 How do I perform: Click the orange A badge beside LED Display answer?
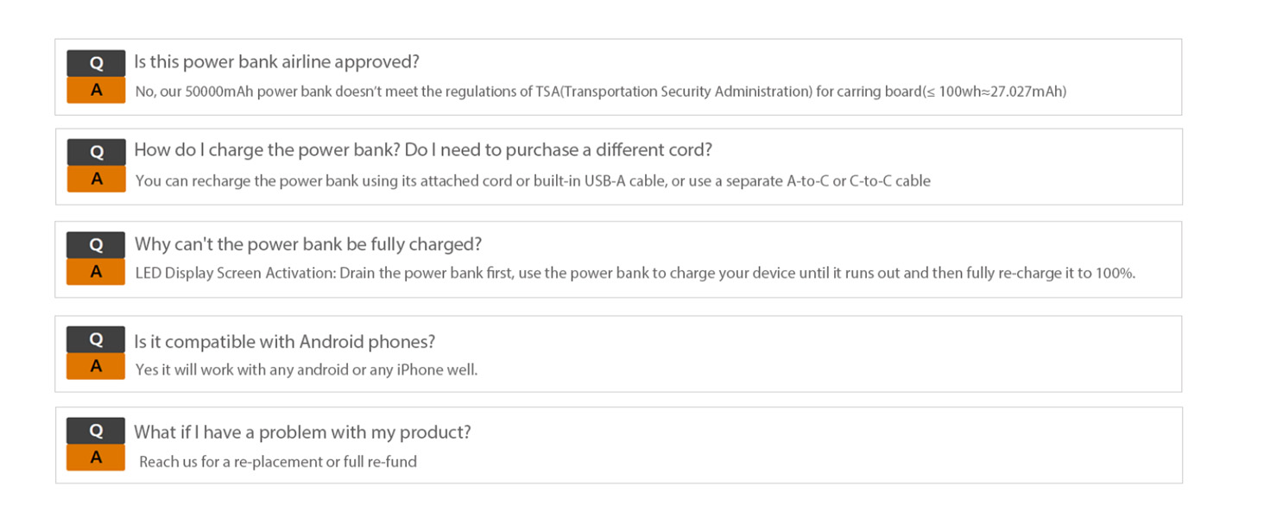point(96,271)
